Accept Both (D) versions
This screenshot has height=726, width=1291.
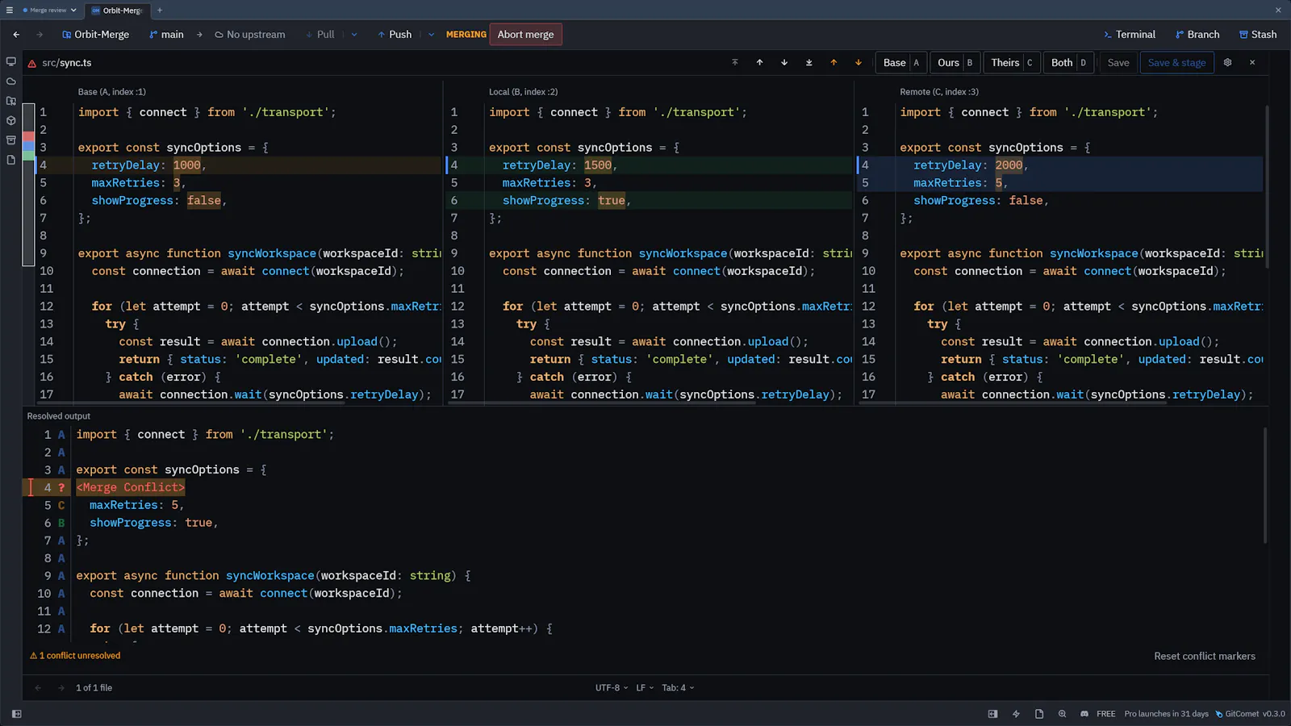(1068, 63)
